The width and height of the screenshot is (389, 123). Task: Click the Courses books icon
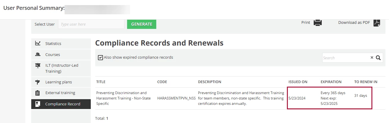(x=38, y=55)
